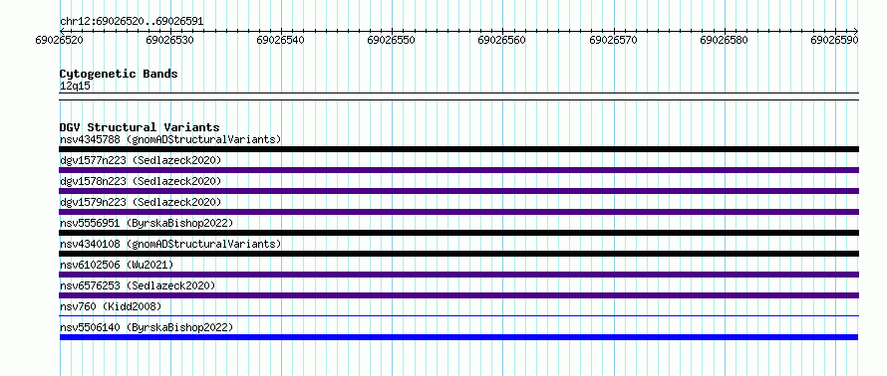Select the purple bar under dgv1578n223
Image resolution: width=887 pixels, height=376 pixels.
459,191
